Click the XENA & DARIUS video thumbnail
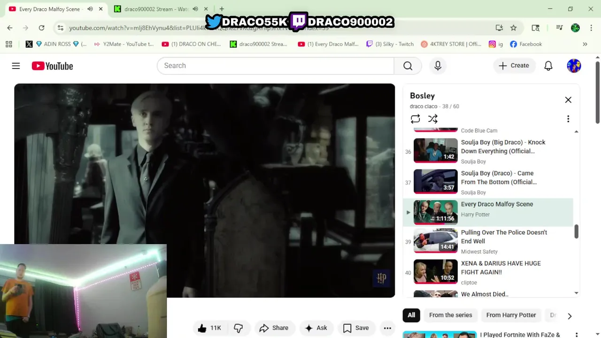601x338 pixels. click(x=435, y=271)
